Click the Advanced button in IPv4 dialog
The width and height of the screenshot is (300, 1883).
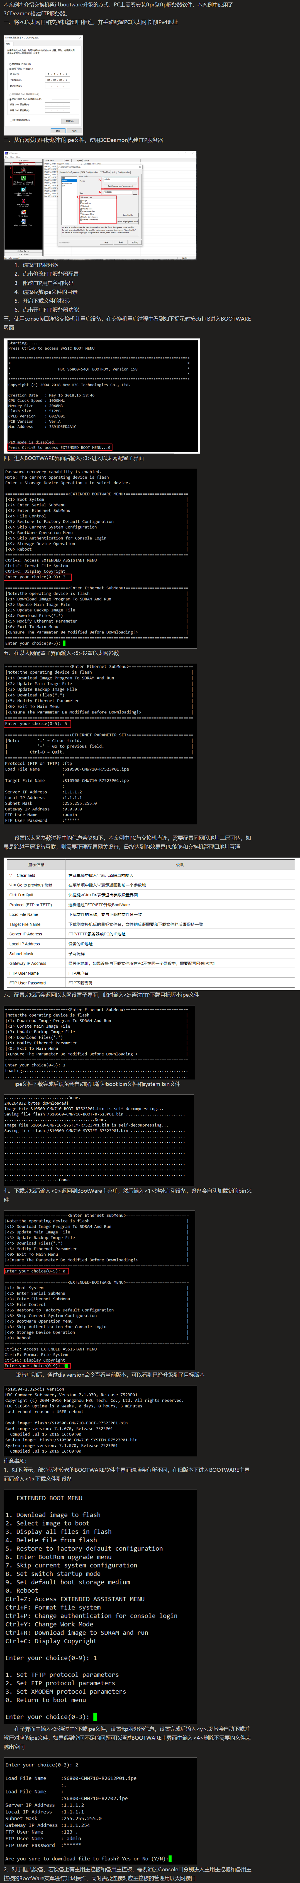point(70,121)
